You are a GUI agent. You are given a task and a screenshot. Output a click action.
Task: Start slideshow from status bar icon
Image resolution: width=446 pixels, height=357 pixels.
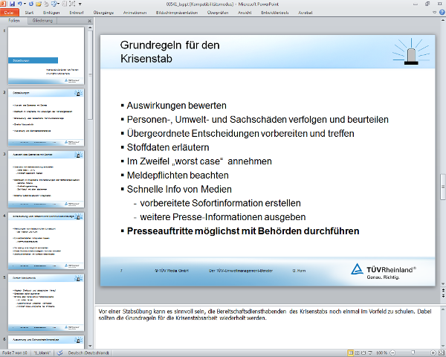point(370,353)
